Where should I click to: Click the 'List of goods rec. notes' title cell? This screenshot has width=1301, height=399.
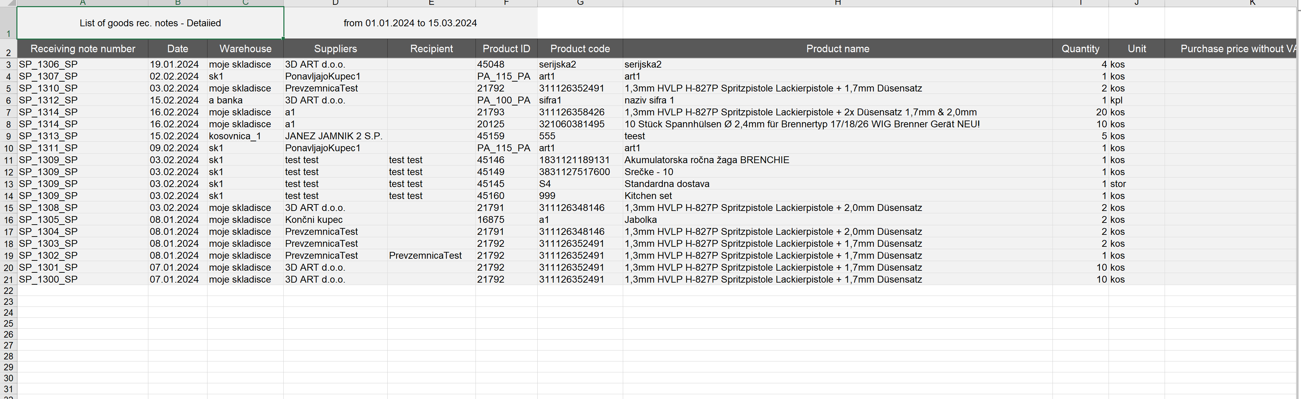coord(150,23)
